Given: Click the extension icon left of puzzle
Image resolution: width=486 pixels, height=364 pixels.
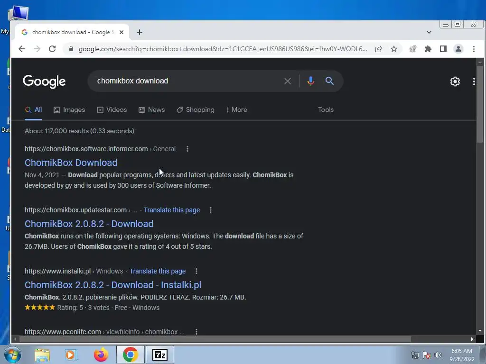Looking at the screenshot, I should [412, 49].
